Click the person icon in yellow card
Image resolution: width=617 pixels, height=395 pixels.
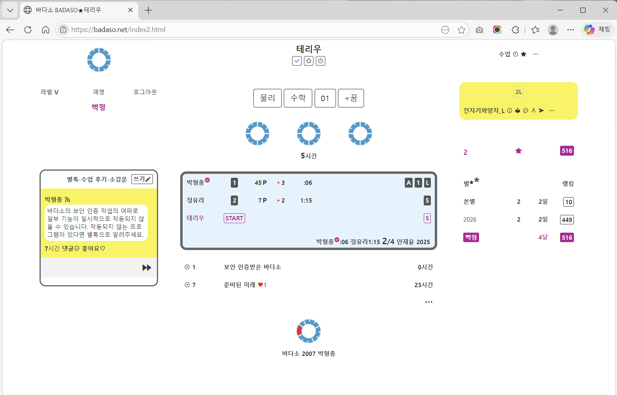(534, 111)
